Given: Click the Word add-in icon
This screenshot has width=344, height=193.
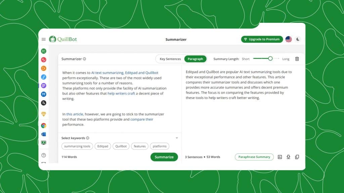Looking at the screenshot, I should click(x=44, y=134).
